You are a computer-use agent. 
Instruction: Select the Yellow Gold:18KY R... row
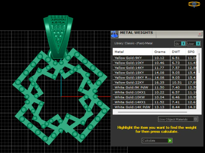pyautogui.click(x=155, y=77)
